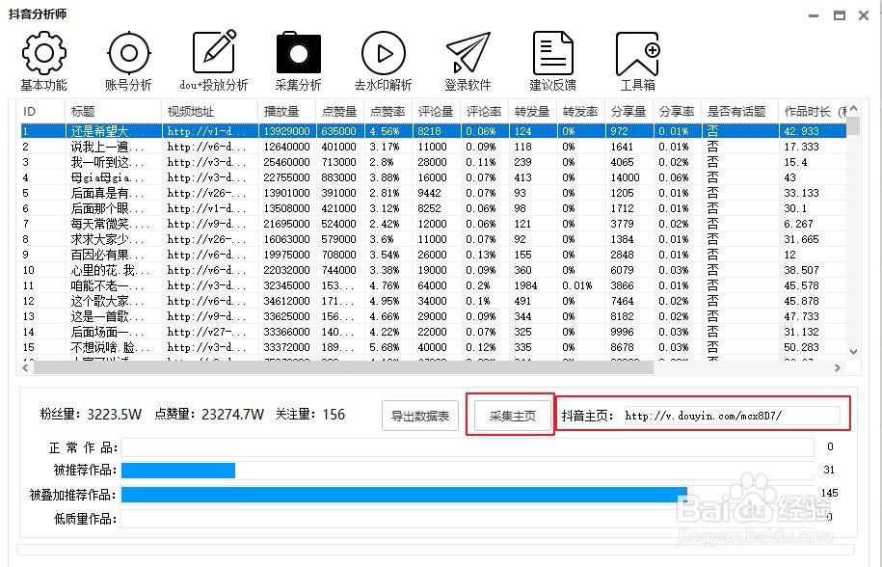Viewport: 882px width, 567px height.
Task: Sort by the 点赞量 column header
Action: pyautogui.click(x=339, y=112)
